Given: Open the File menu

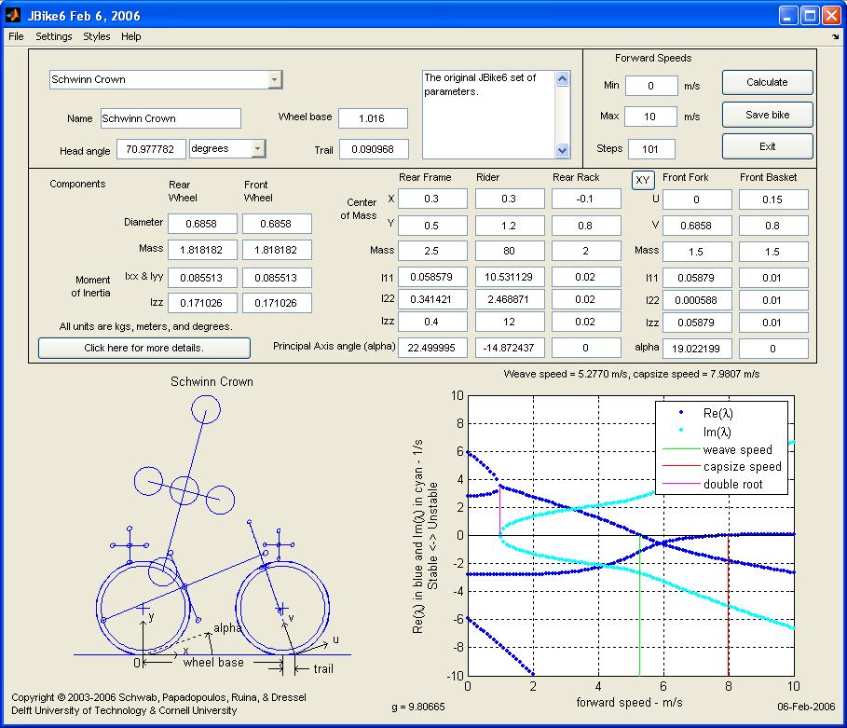Looking at the screenshot, I should click(x=16, y=36).
